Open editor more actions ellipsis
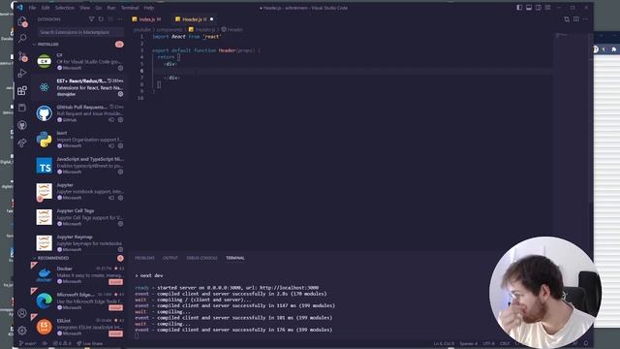Viewport: 620px width, 349px height. [585, 19]
